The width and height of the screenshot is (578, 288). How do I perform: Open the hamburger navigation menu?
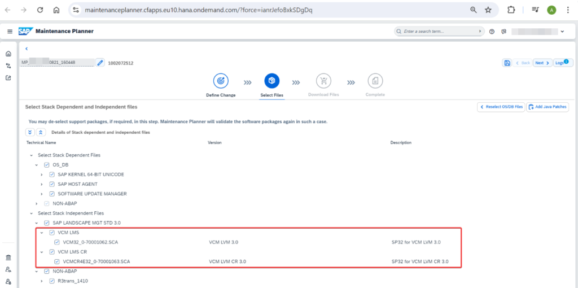coord(10,32)
